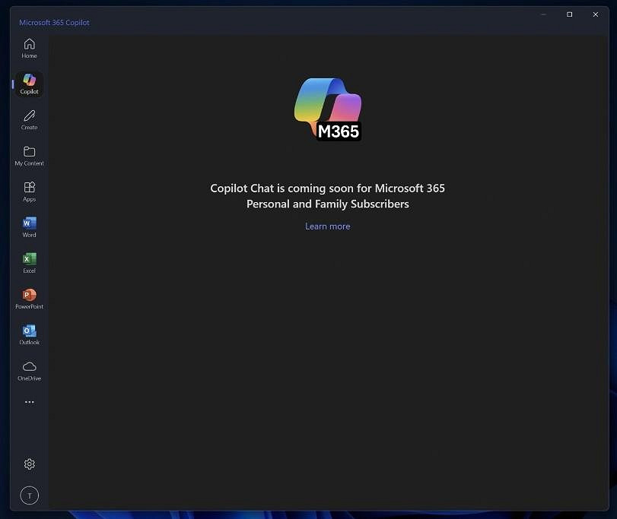Minimize the Microsoft 365 Copilot window
617x519 pixels.
click(543, 14)
